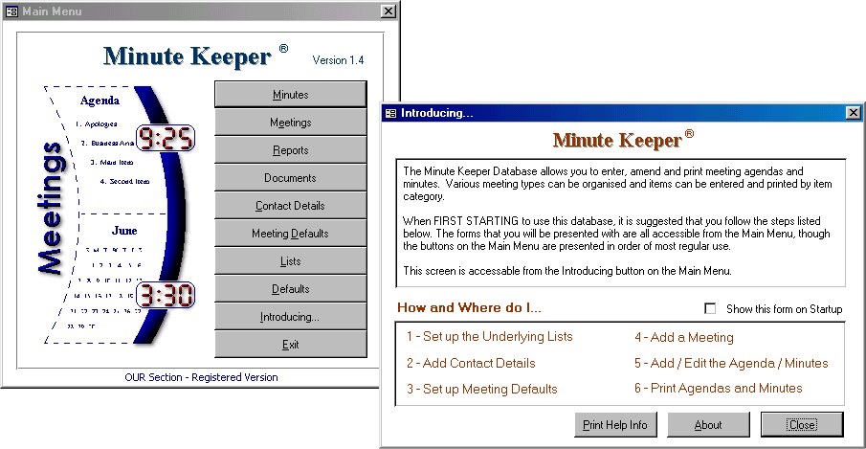Open the Reports menu button
Screen dimensions: 866x449
point(290,150)
